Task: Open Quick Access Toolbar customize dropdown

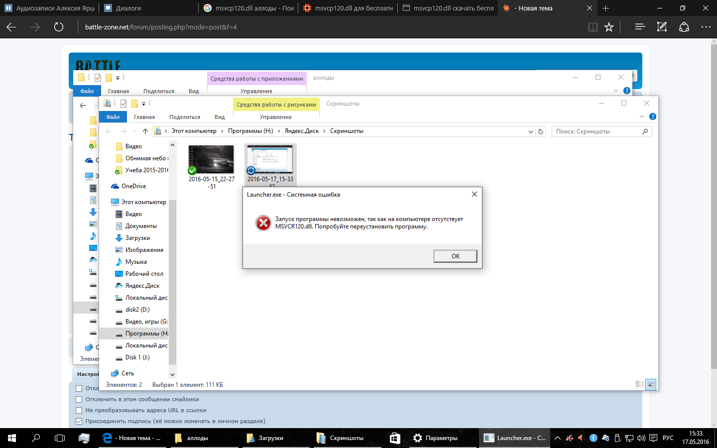Action: tap(143, 104)
